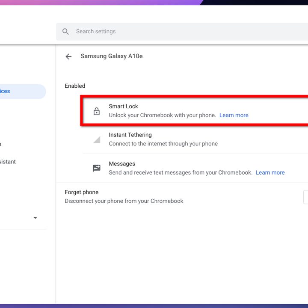Click the Smart Lock padlock icon
The width and height of the screenshot is (308, 308).
click(x=96, y=111)
